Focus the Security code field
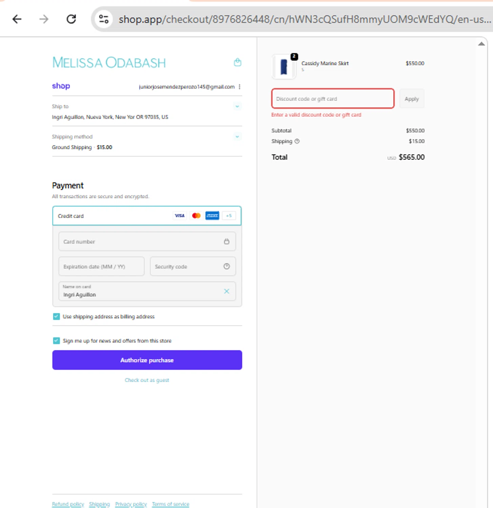 tap(193, 267)
